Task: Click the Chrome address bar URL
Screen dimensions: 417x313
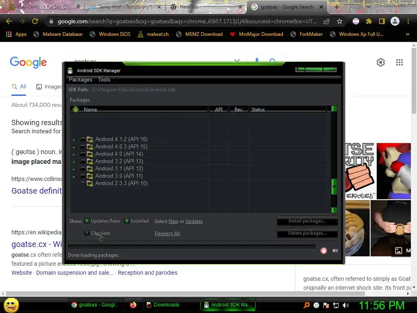Action: click(187, 21)
